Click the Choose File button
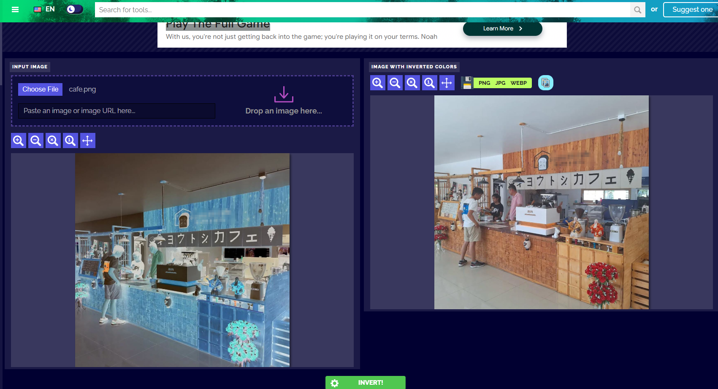Image resolution: width=718 pixels, height=389 pixels. coord(40,89)
